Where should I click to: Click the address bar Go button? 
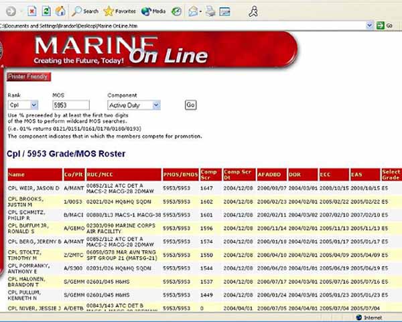[385, 25]
